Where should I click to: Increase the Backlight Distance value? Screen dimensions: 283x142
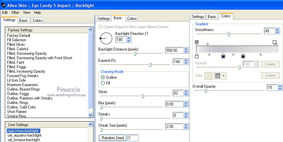[186, 49]
